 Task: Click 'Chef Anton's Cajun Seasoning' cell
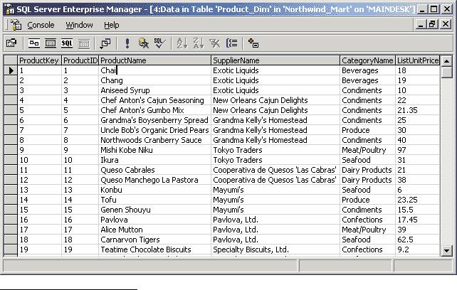[154, 100]
